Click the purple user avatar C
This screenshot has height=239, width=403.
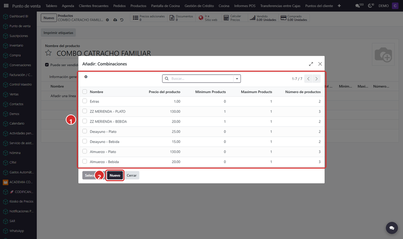click(395, 6)
